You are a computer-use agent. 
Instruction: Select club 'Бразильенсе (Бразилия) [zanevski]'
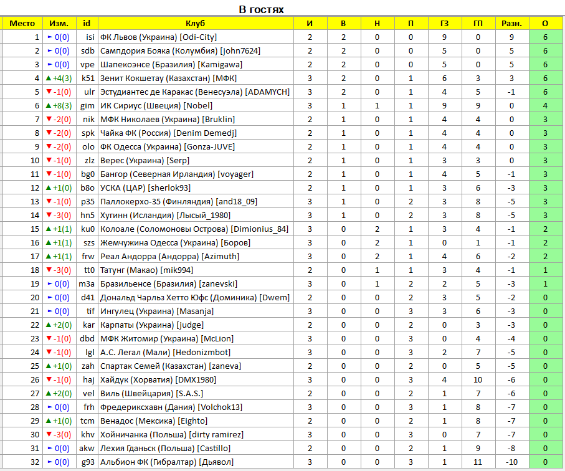pyautogui.click(x=169, y=283)
